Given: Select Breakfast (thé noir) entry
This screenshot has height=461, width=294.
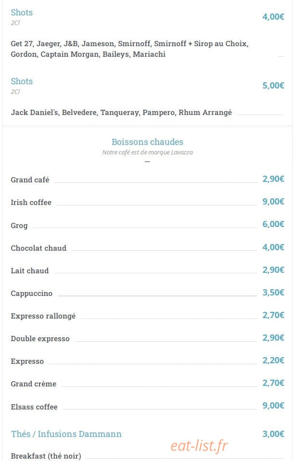Looking at the screenshot, I should pyautogui.click(x=46, y=456).
